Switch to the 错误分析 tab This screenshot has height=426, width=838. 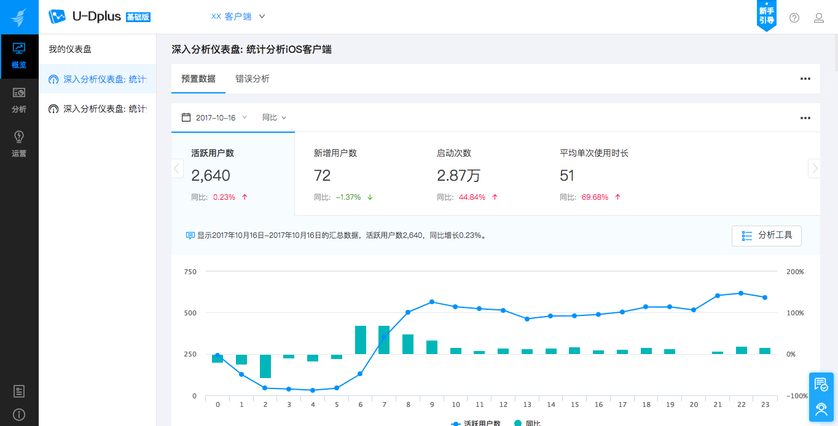[x=252, y=79]
